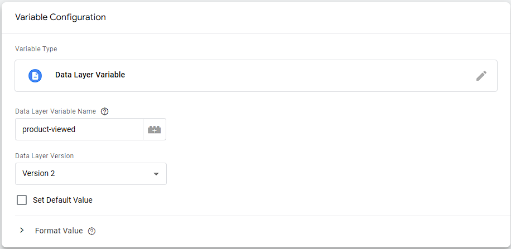Click the blue Data Layer Variable type icon
511x249 pixels.
(35, 76)
